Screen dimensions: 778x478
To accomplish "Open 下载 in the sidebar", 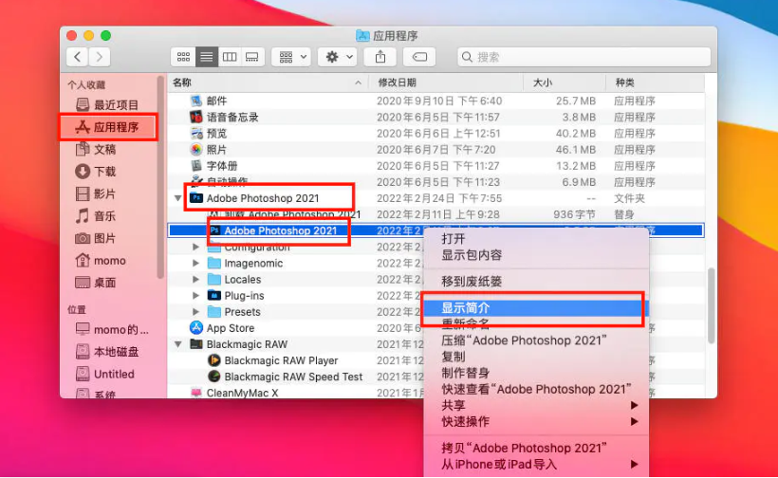I will pos(104,172).
